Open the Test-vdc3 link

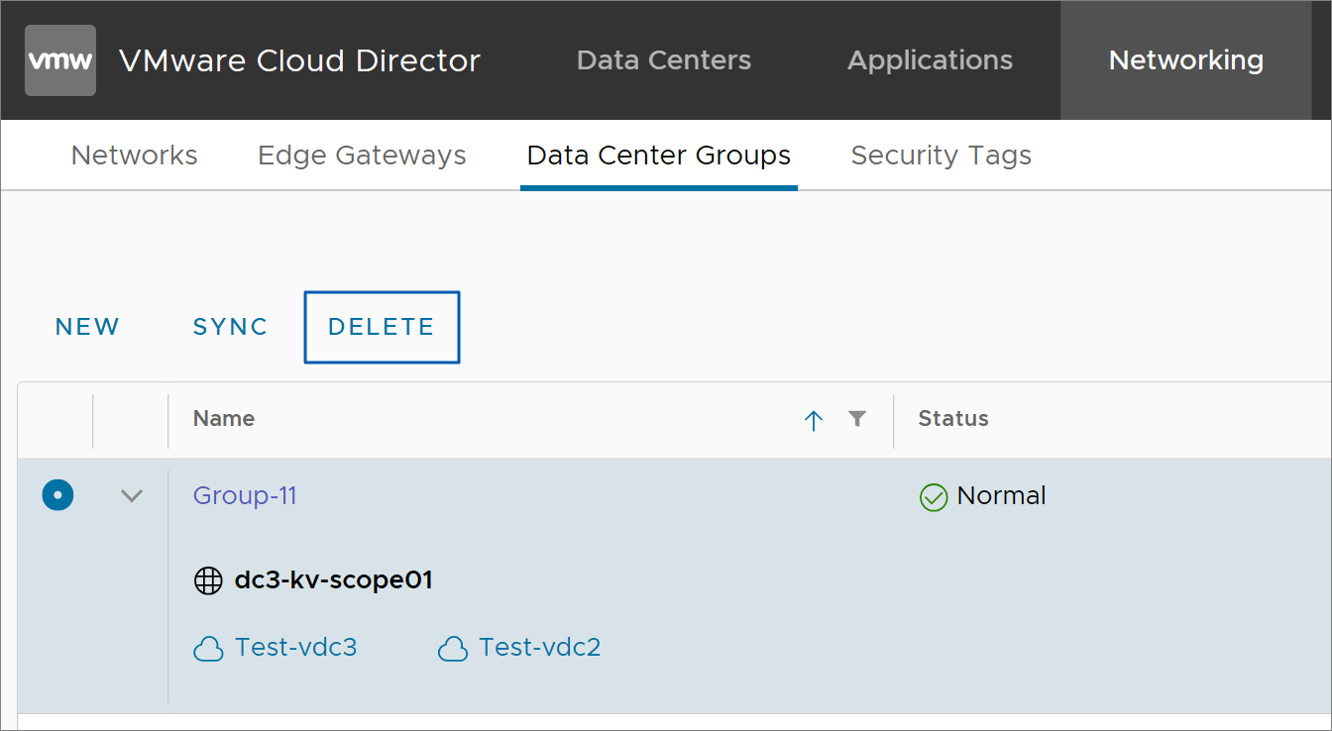pyautogui.click(x=295, y=648)
